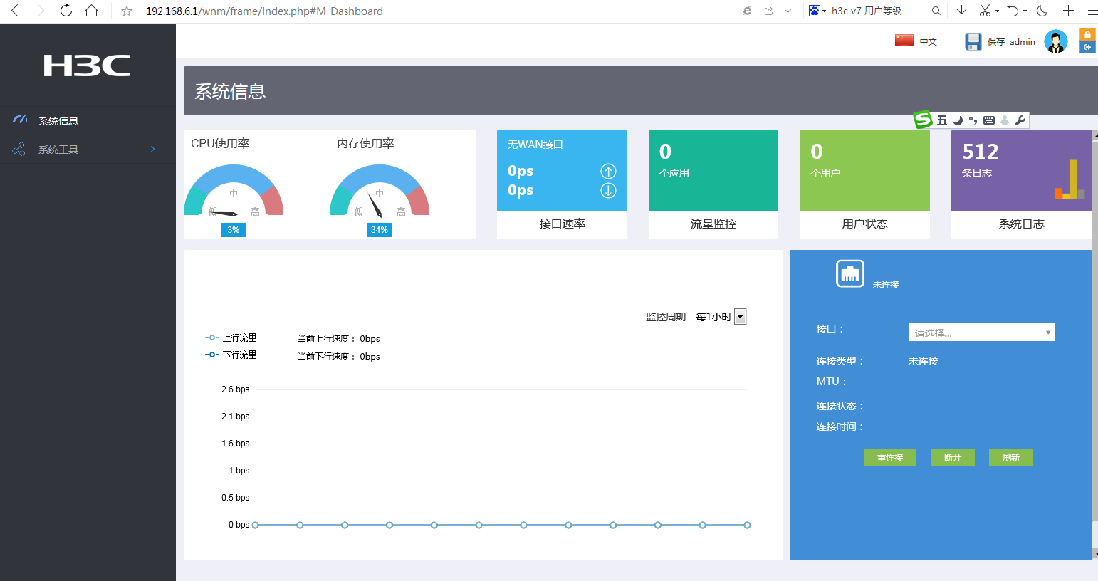This screenshot has height=581, width=1098.
Task: Click the 重连接 reconnect button
Action: 889,457
